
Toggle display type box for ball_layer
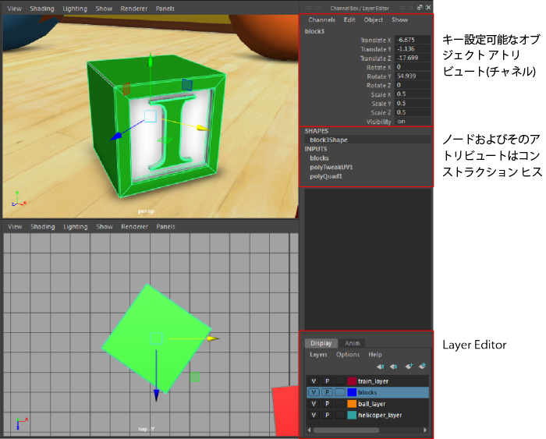click(340, 404)
